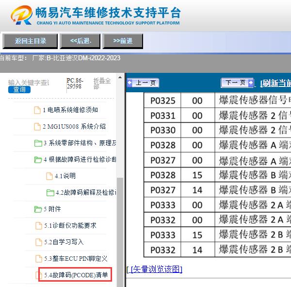This screenshot has width=291, height=287.
Task: Click P0333 cell in the 00 row
Action: (x=163, y=205)
